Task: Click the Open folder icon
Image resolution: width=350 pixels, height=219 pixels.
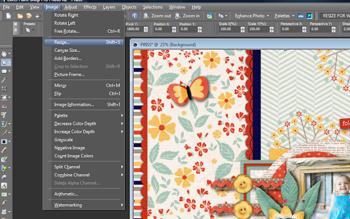Action: click(x=20, y=16)
